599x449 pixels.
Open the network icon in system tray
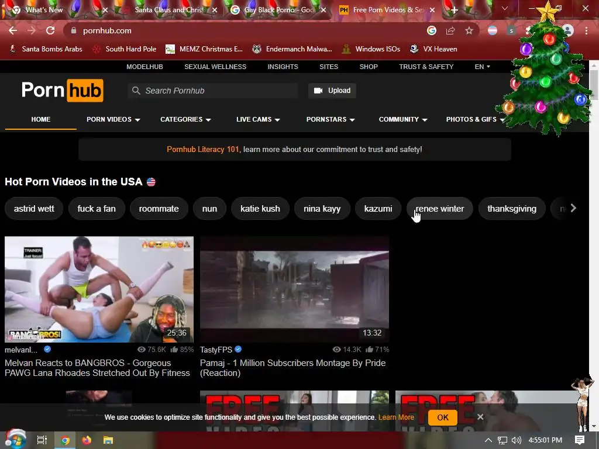[502, 440]
